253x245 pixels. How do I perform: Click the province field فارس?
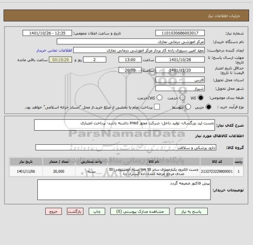click(180, 80)
